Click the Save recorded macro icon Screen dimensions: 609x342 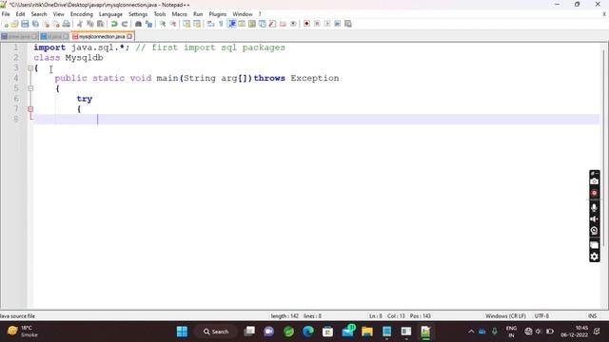pos(348,24)
